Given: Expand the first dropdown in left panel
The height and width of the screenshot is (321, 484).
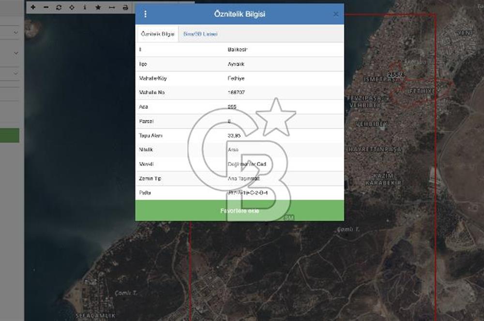Looking at the screenshot, I should [15, 33].
